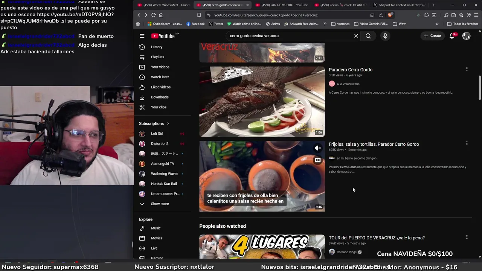This screenshot has width=482, height=271.
Task: Run the search with the magnifier button
Action: [368, 36]
